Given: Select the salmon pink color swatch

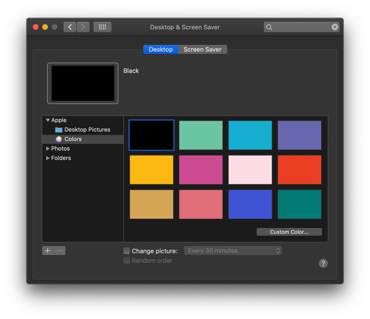Looking at the screenshot, I should tap(201, 204).
